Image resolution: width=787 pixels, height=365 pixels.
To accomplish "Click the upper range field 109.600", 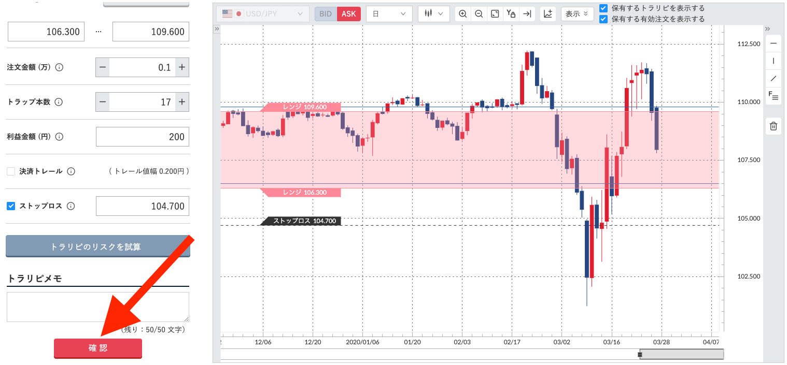I will click(x=151, y=32).
